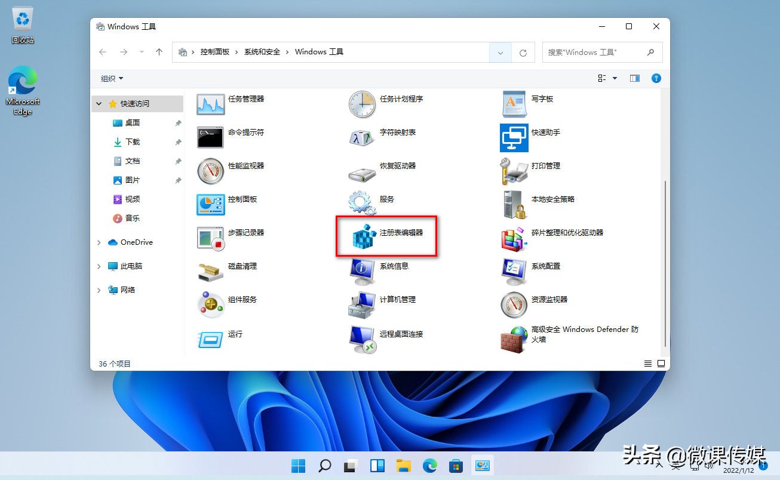Open the 组织 dropdown menu

pyautogui.click(x=111, y=78)
